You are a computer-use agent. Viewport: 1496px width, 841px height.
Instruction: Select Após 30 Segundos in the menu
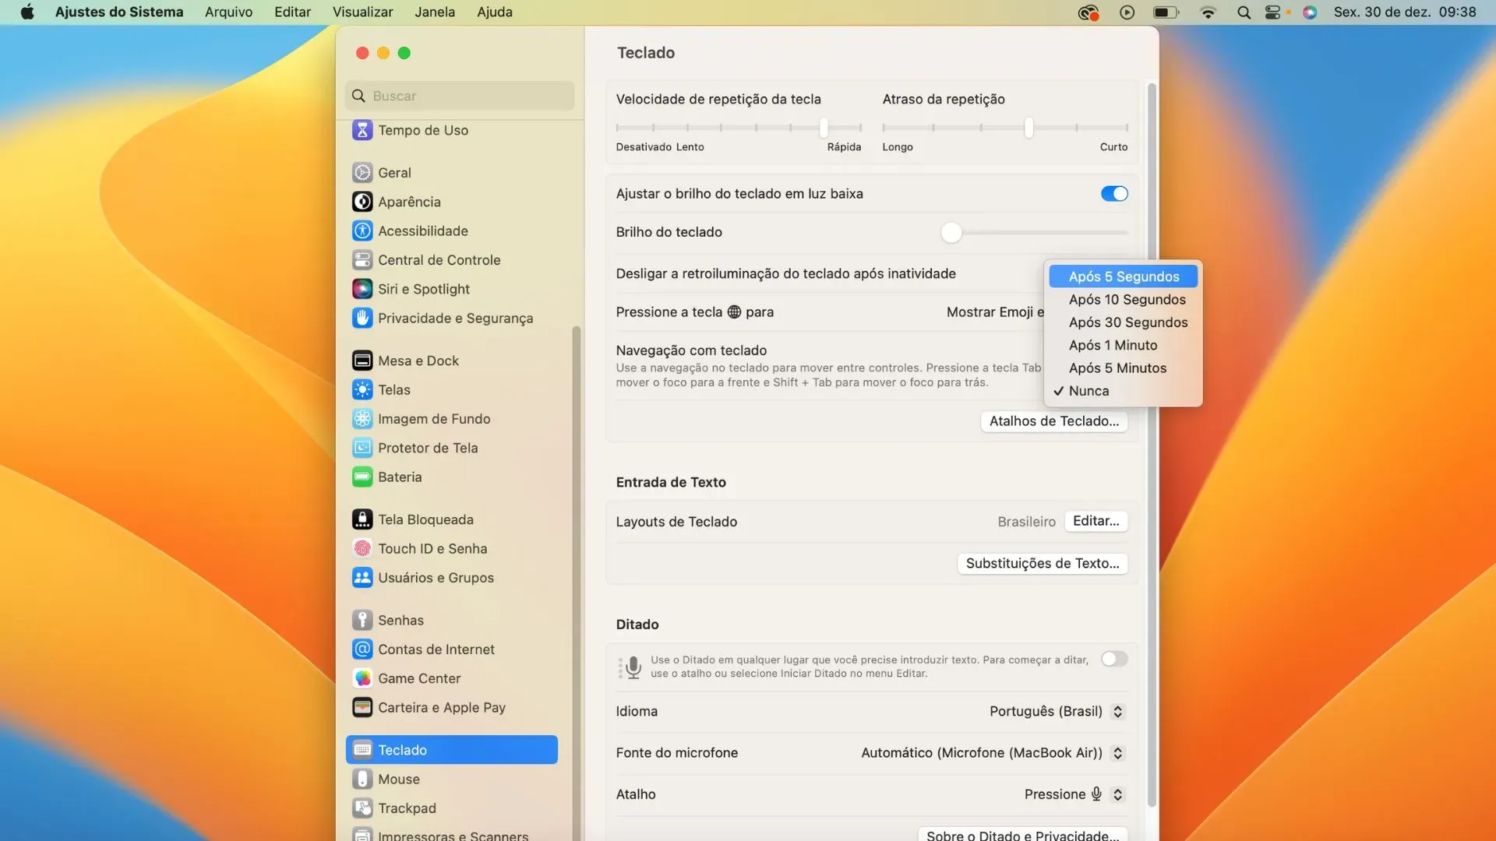point(1127,322)
